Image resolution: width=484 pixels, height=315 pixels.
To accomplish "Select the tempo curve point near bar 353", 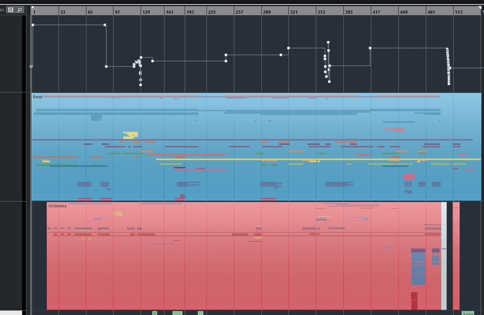I will (328, 42).
